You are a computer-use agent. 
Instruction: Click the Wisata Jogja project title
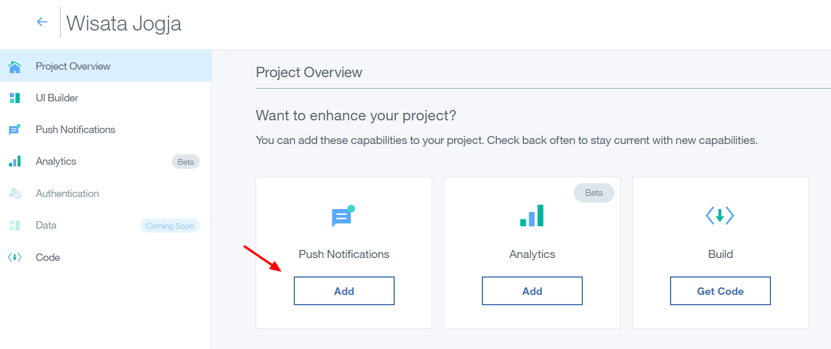pyautogui.click(x=124, y=23)
